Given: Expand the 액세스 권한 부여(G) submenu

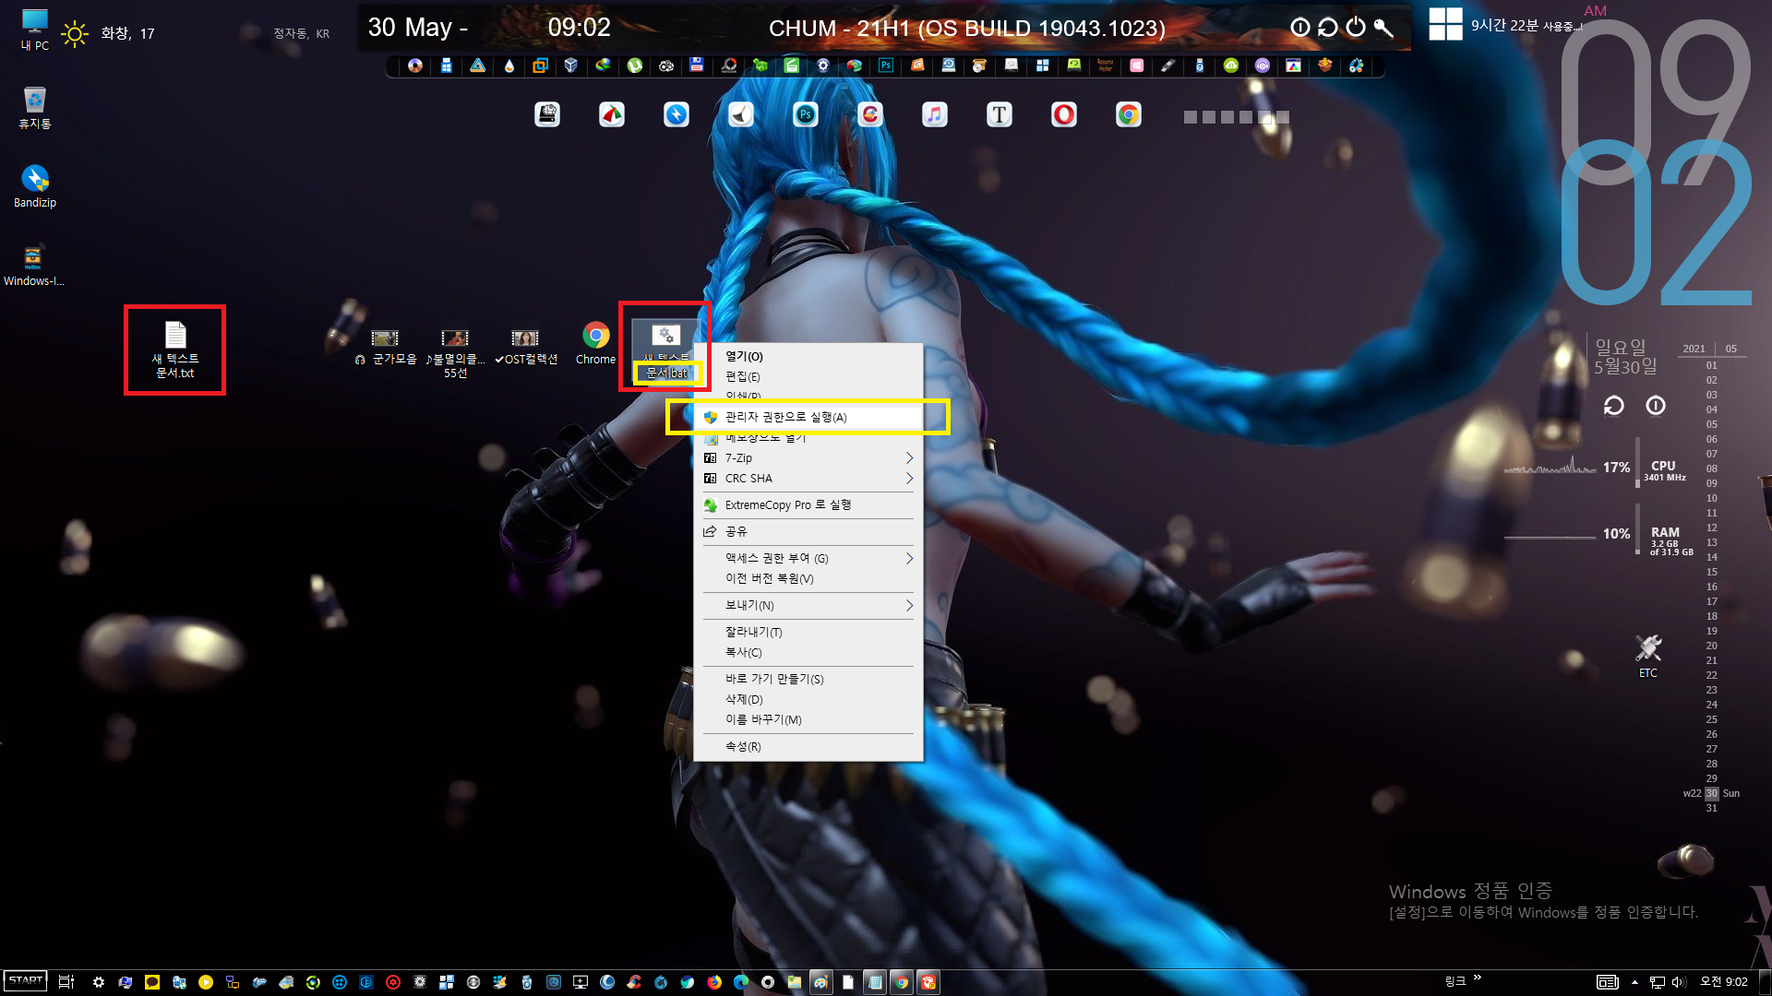Looking at the screenshot, I should [x=808, y=559].
